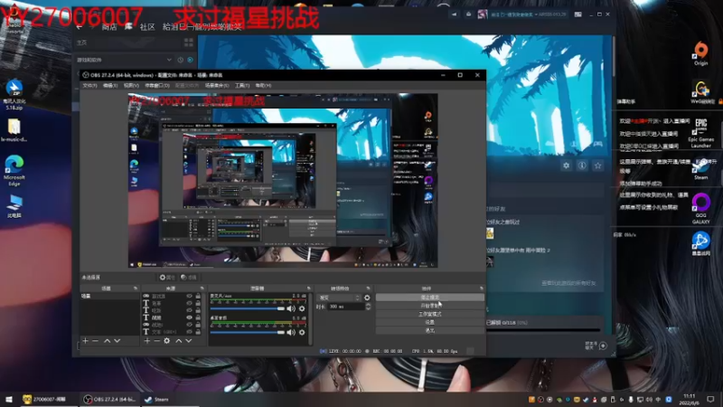Open GOG Galaxy desktop shortcut
Screen dimensions: 723x407
coord(701,209)
